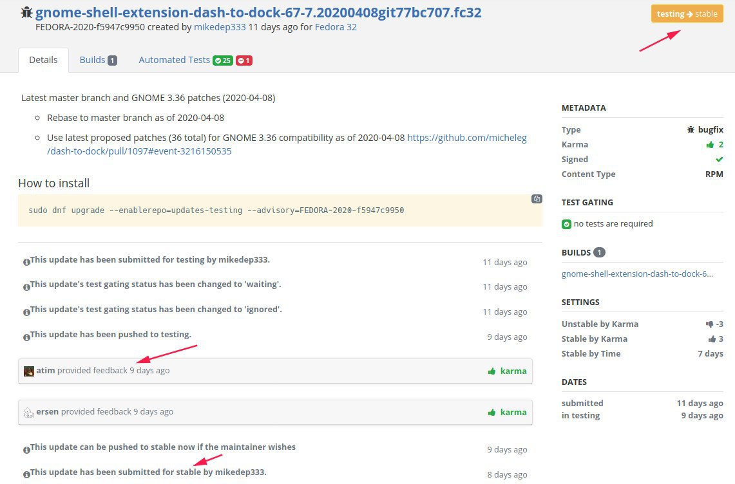
Task: Click the sudo dnf upgrade command text
Action: point(216,210)
